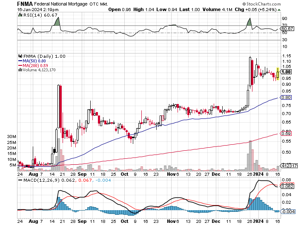Screen dimensions: 298x225
Task: Click Oct on the price panel date axis
Action: [125, 174]
